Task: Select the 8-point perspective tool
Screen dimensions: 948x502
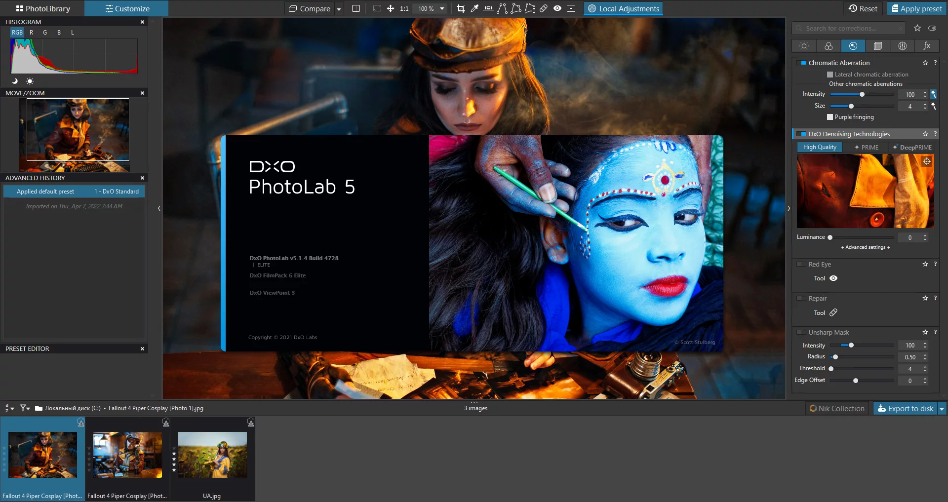Action: click(530, 8)
